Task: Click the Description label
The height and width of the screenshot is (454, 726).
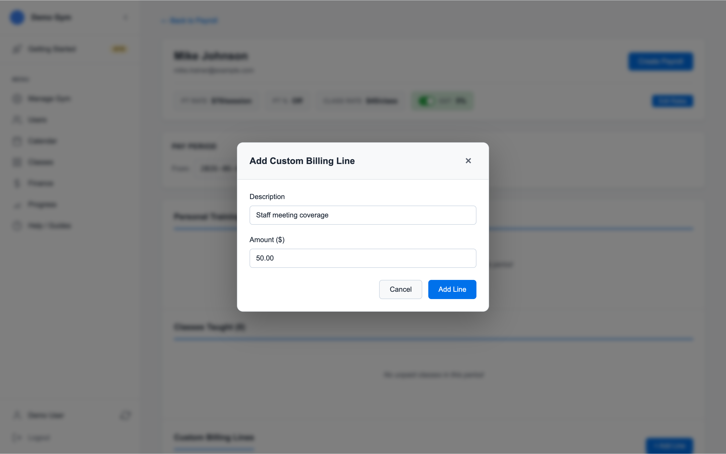Action: coord(267,197)
